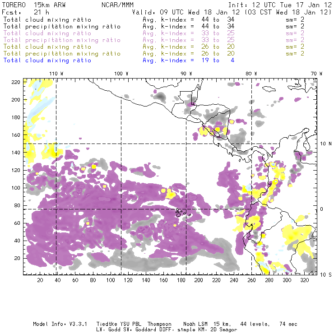Select the purple 'Total cloud mixing ratio' legend row

[x=154, y=33]
